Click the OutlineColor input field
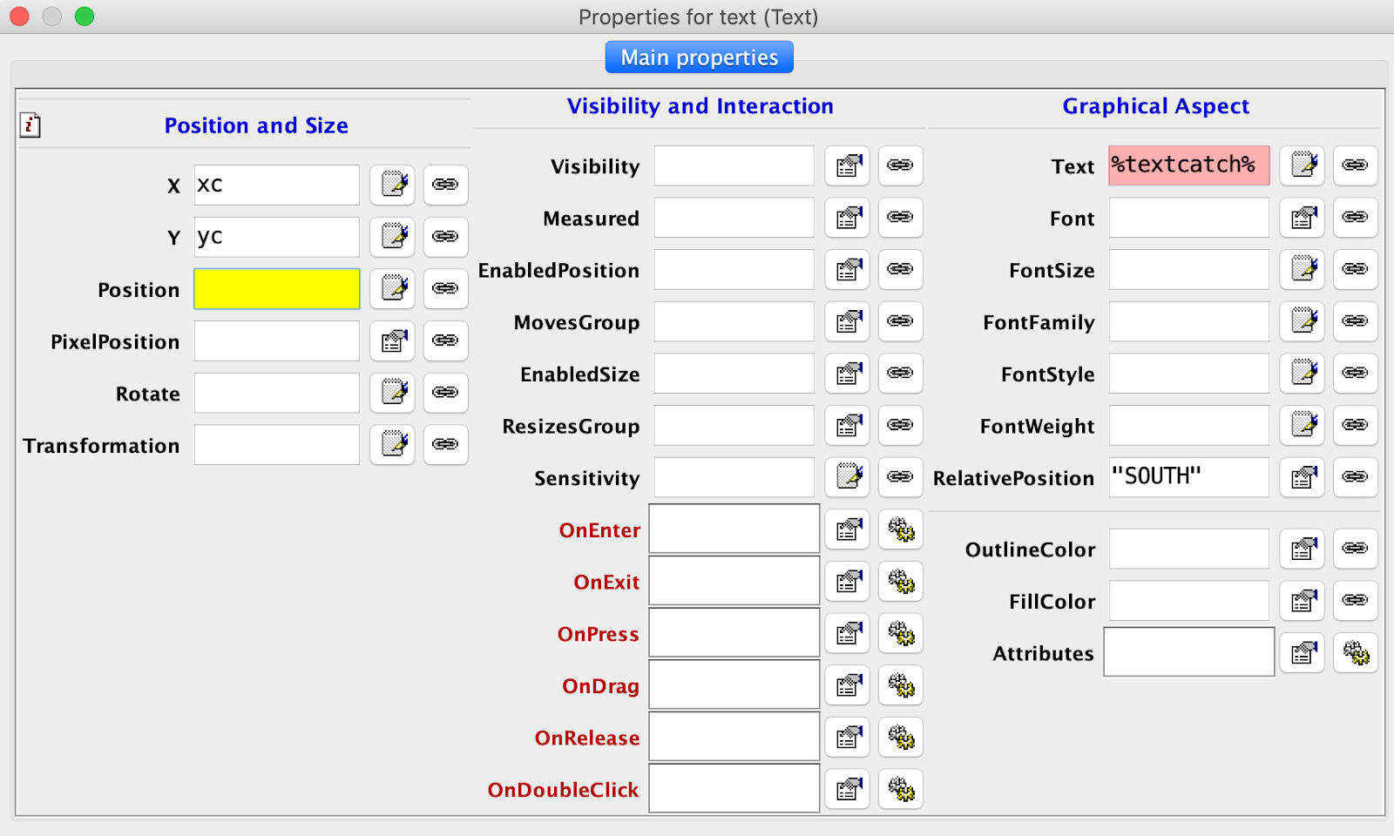Image resolution: width=1394 pixels, height=836 pixels. point(1188,549)
